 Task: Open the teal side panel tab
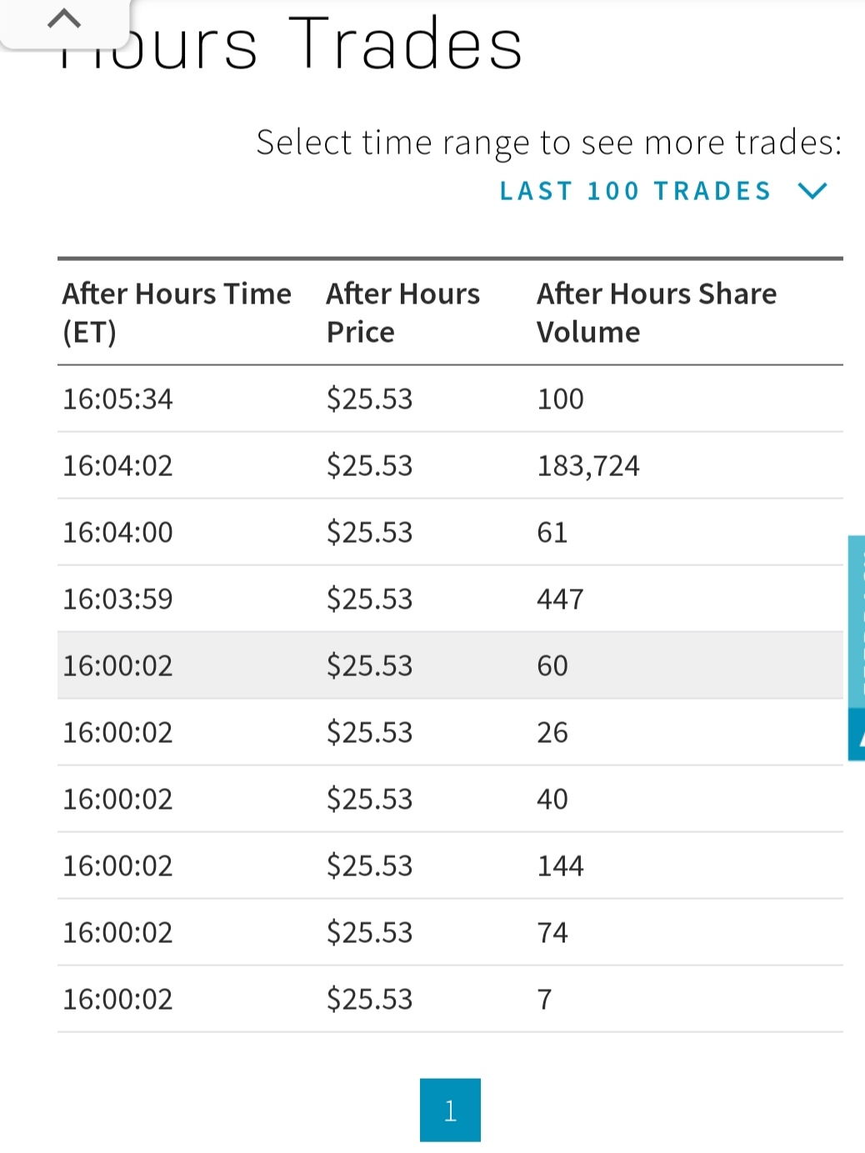click(857, 622)
